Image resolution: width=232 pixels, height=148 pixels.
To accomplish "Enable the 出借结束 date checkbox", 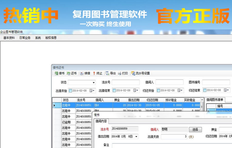I will click(114, 91).
